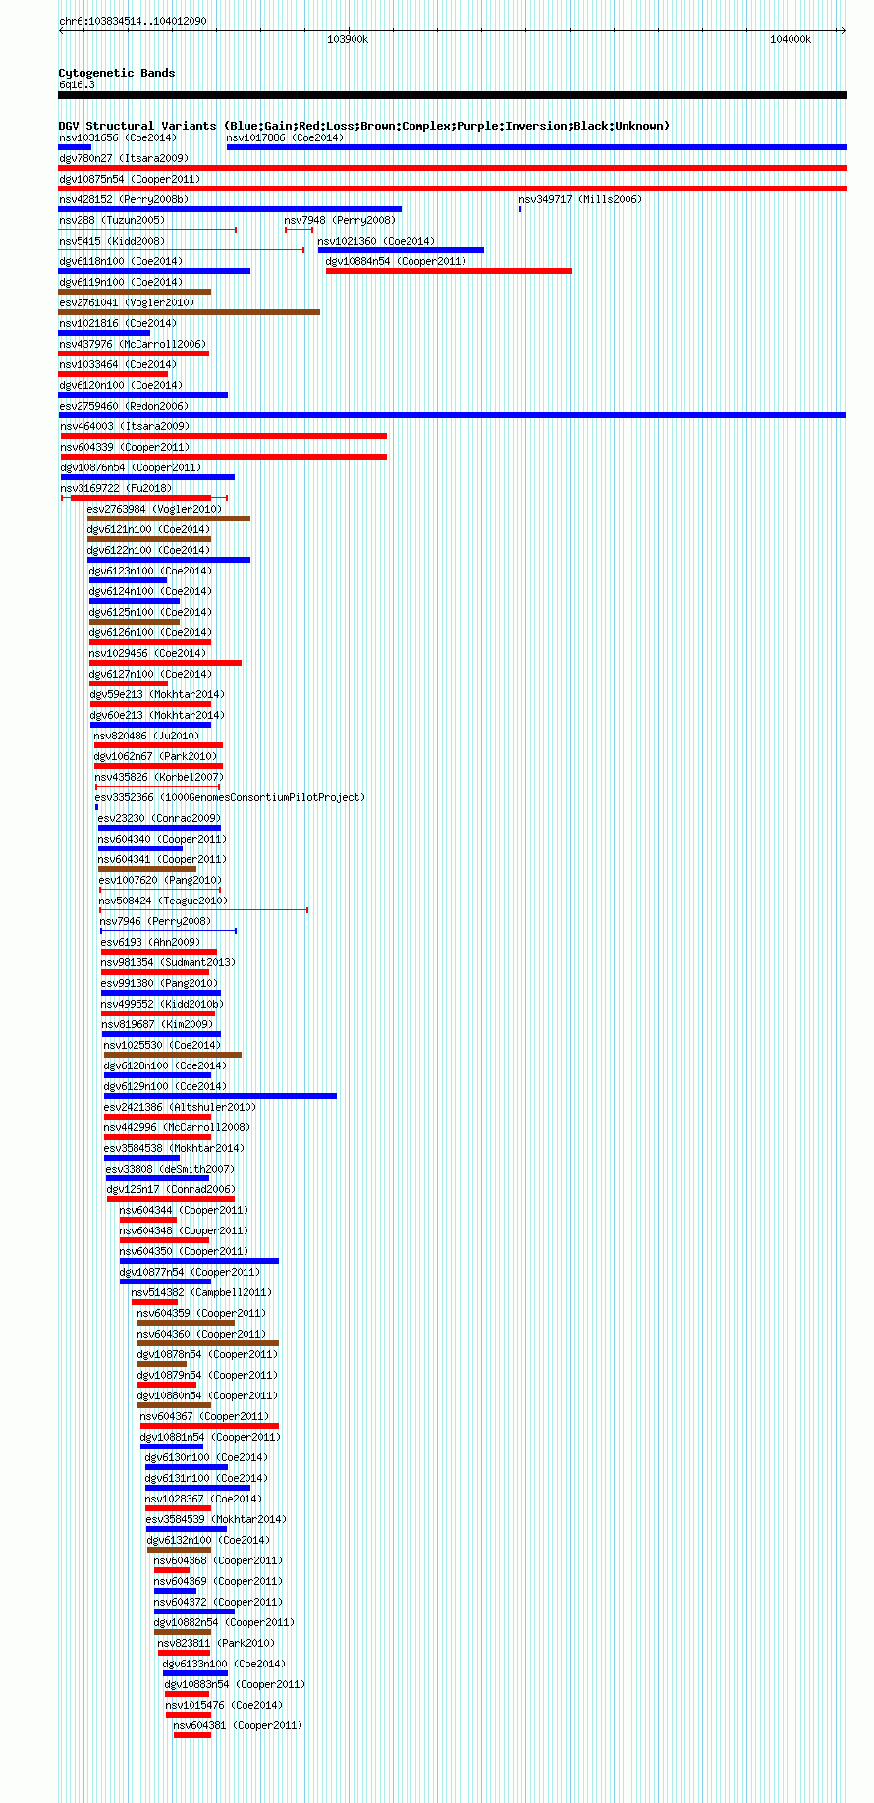
Task: Open nsv1021816 (Coe2014) variant
Action: (118, 324)
